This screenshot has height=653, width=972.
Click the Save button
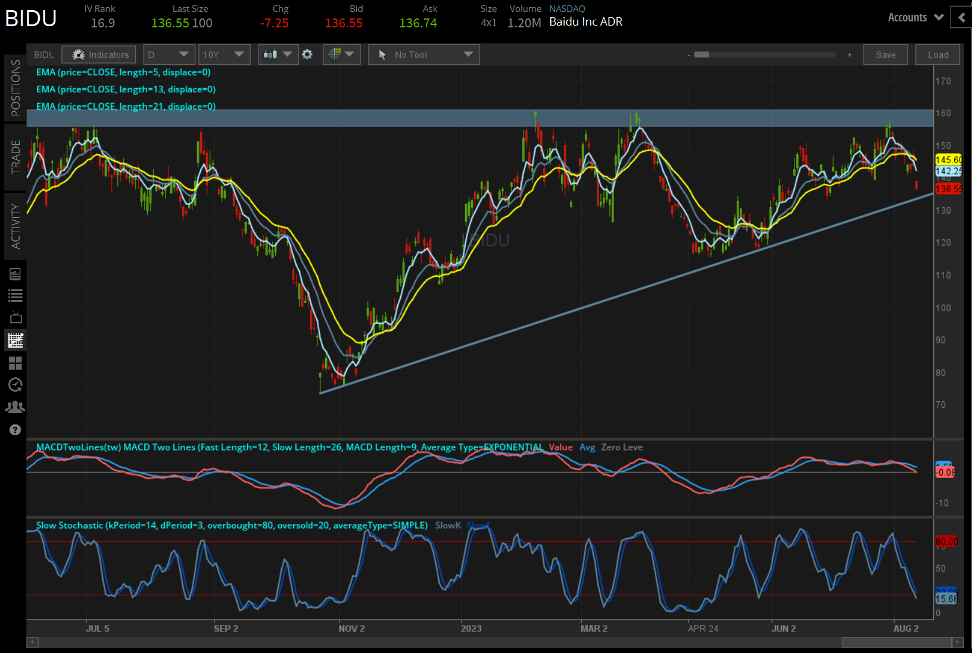click(886, 54)
